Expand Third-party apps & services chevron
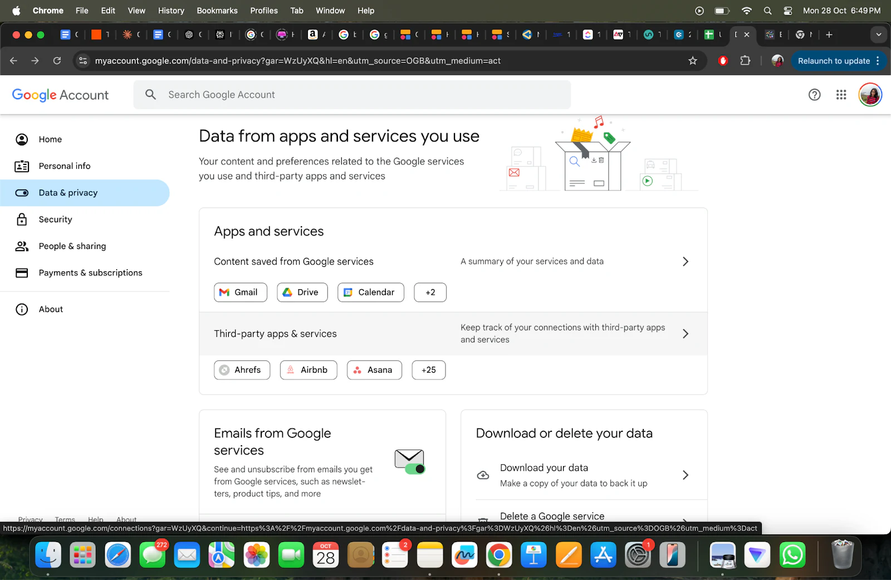Screen dimensions: 891x580 (686, 334)
